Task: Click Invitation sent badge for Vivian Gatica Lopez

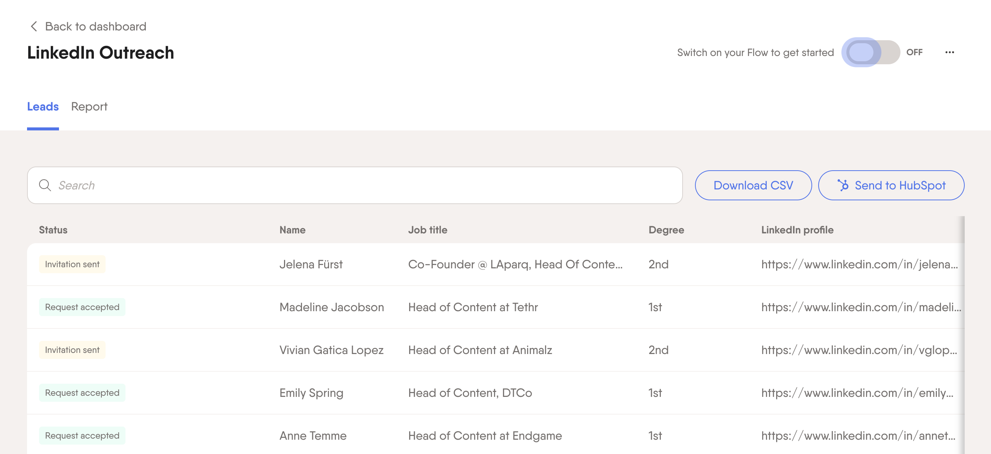Action: pyautogui.click(x=72, y=350)
